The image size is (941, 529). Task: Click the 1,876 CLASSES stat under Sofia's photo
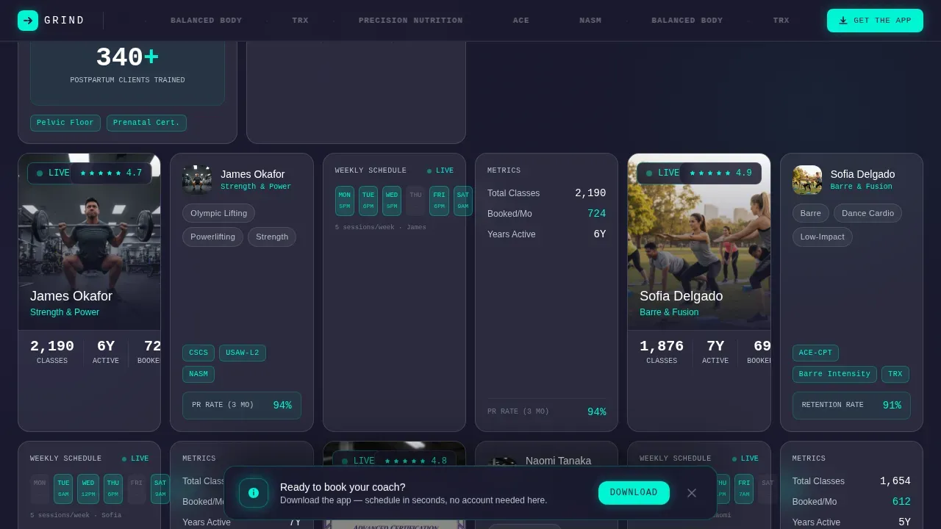(662, 352)
